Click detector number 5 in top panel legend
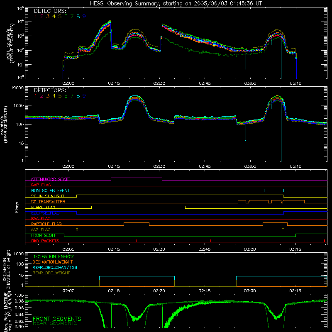The width and height of the screenshot is (332, 332). coord(60,17)
